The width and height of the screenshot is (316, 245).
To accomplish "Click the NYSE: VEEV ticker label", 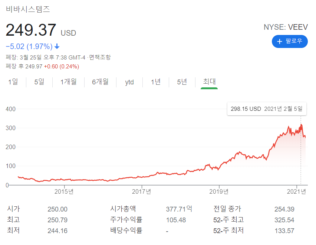I will click(x=286, y=27).
